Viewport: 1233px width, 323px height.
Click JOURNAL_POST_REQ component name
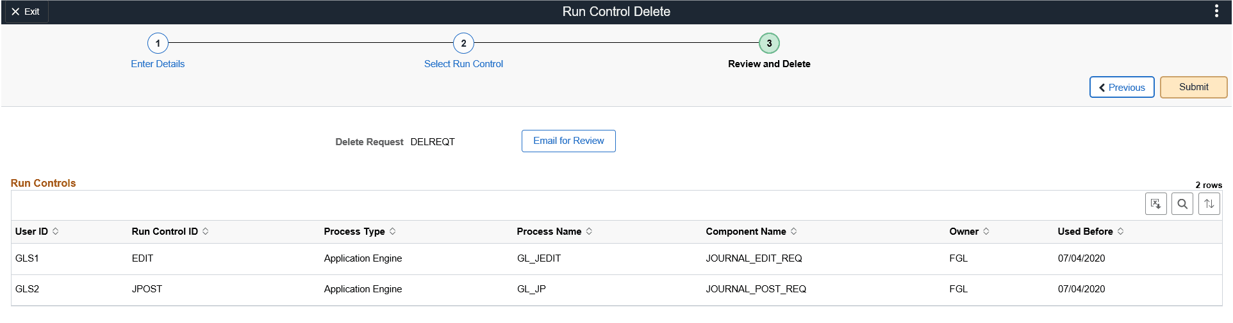[756, 289]
